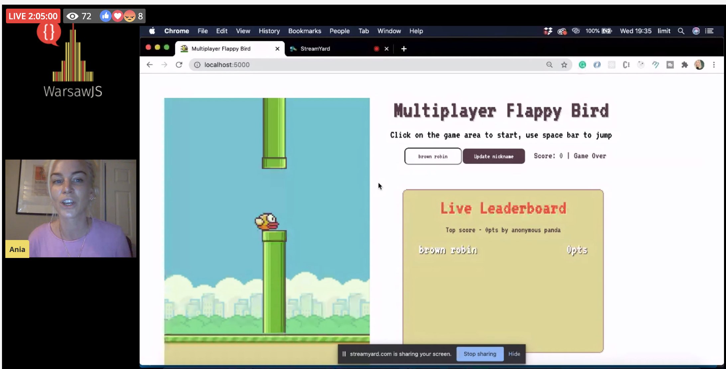Hide the screen sharing notification bar
Screen dimensions: 726x369
pos(514,354)
